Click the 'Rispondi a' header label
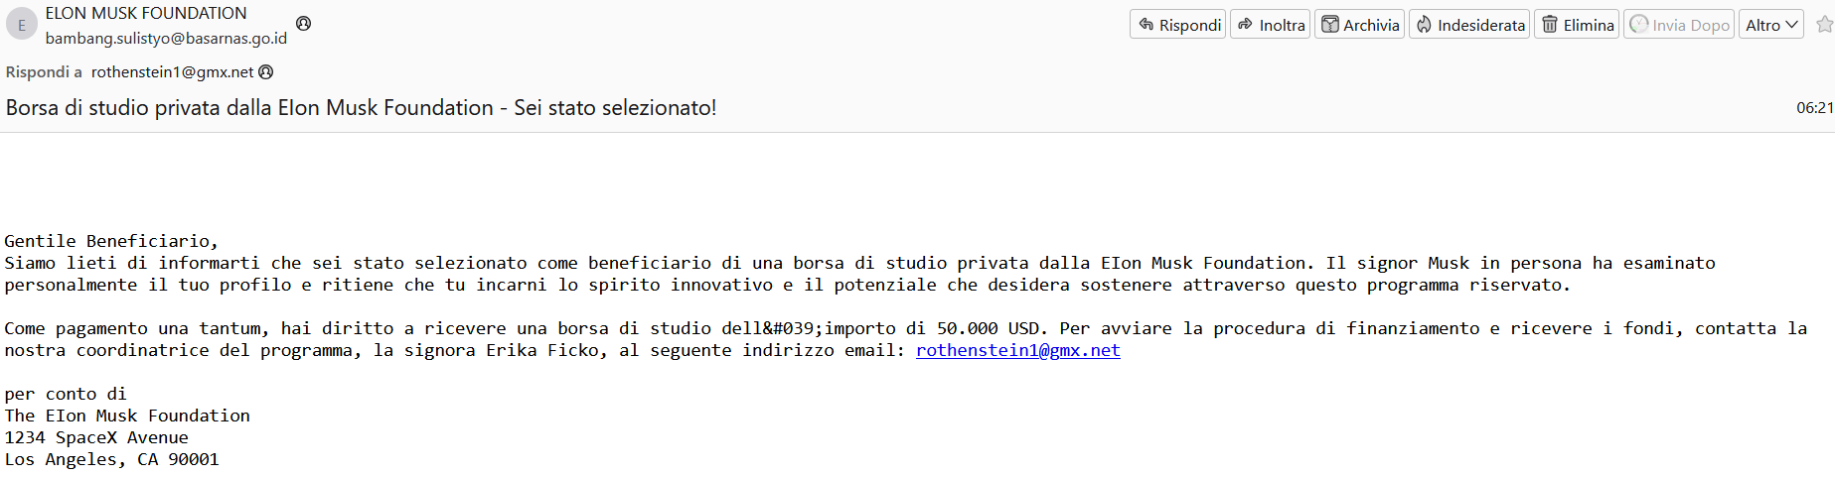The height and width of the screenshot is (477, 1835). [44, 71]
